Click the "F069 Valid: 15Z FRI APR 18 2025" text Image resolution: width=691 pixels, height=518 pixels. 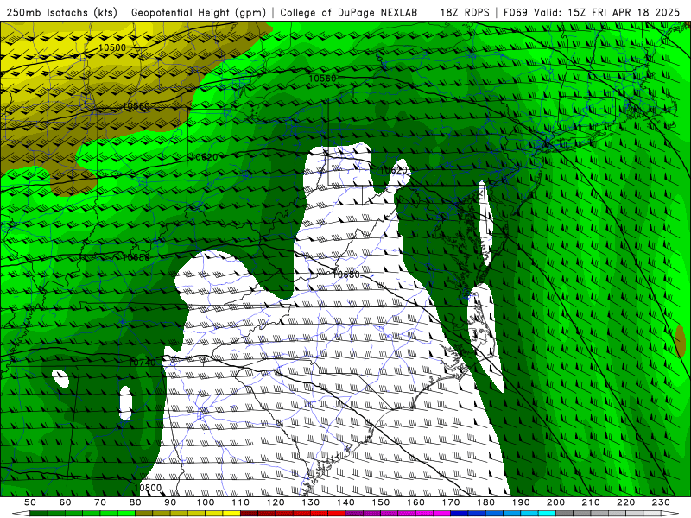click(592, 12)
